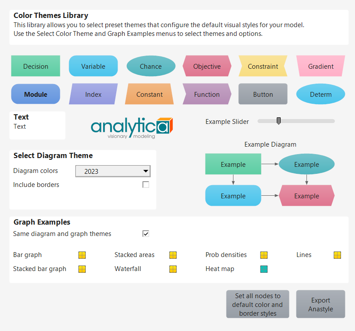The image size is (355, 331).
Task: Click the Export Anastyle button
Action: pyautogui.click(x=320, y=304)
